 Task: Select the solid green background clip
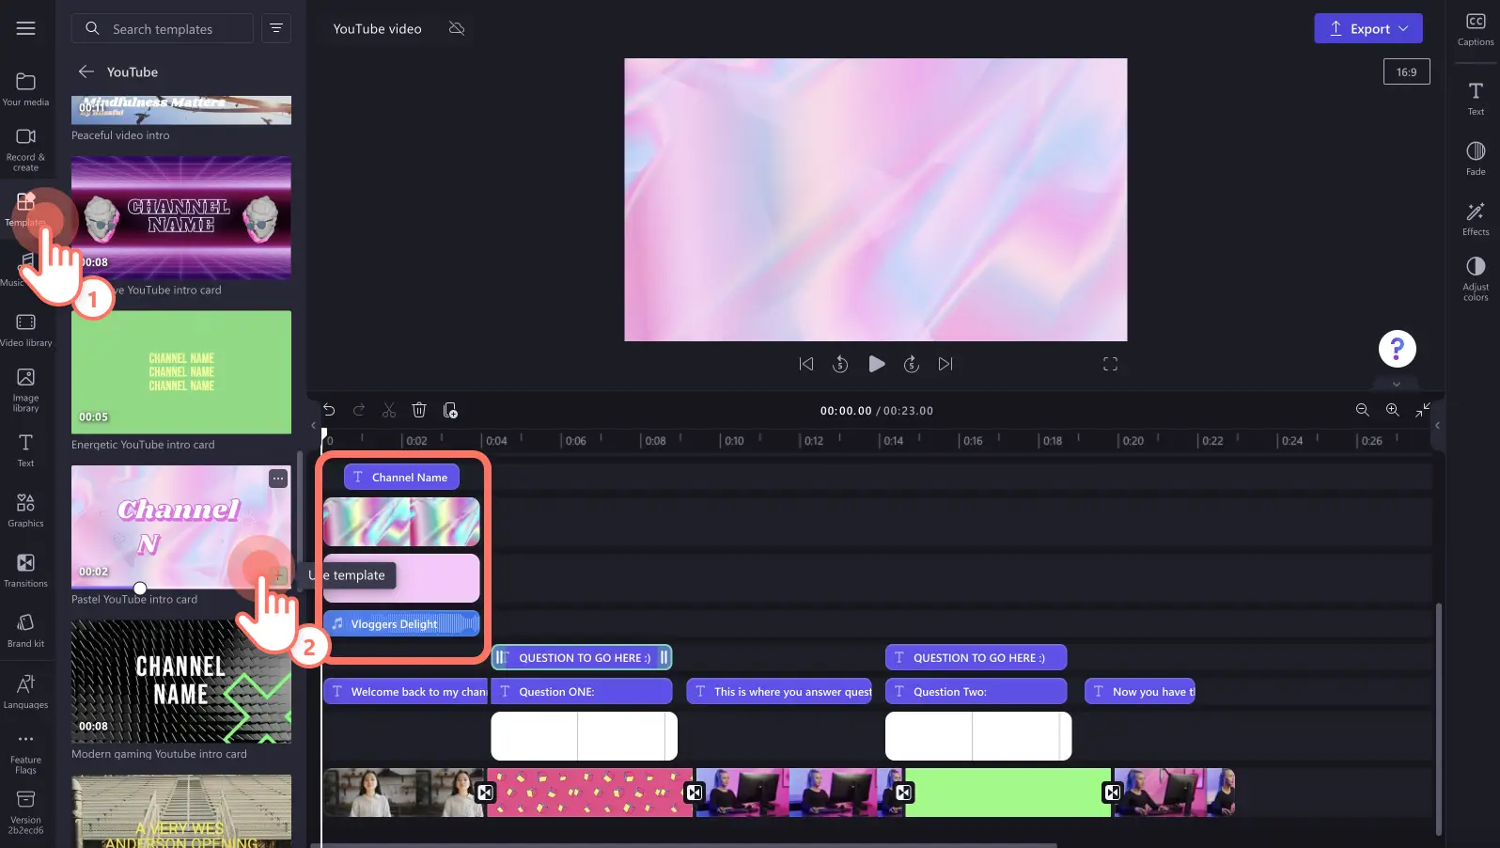pos(1008,793)
